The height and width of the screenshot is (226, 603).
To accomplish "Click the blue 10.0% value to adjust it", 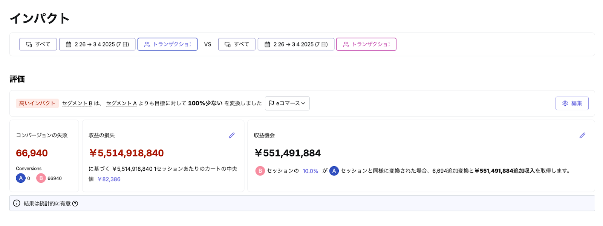I will click(x=310, y=171).
